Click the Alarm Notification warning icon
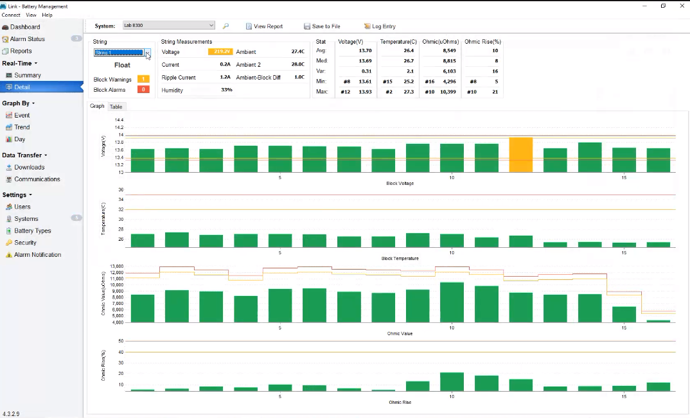 [x=9, y=255]
